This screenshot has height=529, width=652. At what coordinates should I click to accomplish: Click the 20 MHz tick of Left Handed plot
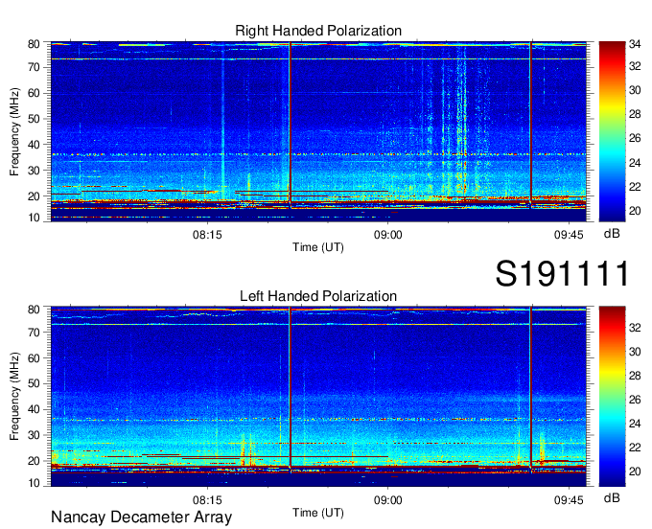pyautogui.click(x=34, y=461)
